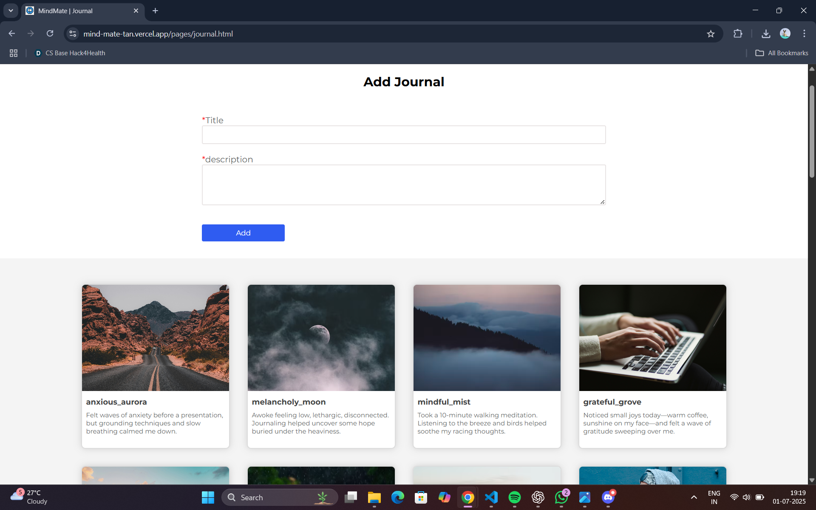
Task: Show hidden system tray icons
Action: point(694,497)
